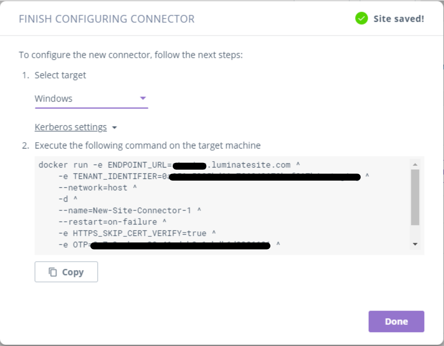This screenshot has height=346, width=444.
Task: Click the command box scrollbar thumb
Action: coord(415,197)
